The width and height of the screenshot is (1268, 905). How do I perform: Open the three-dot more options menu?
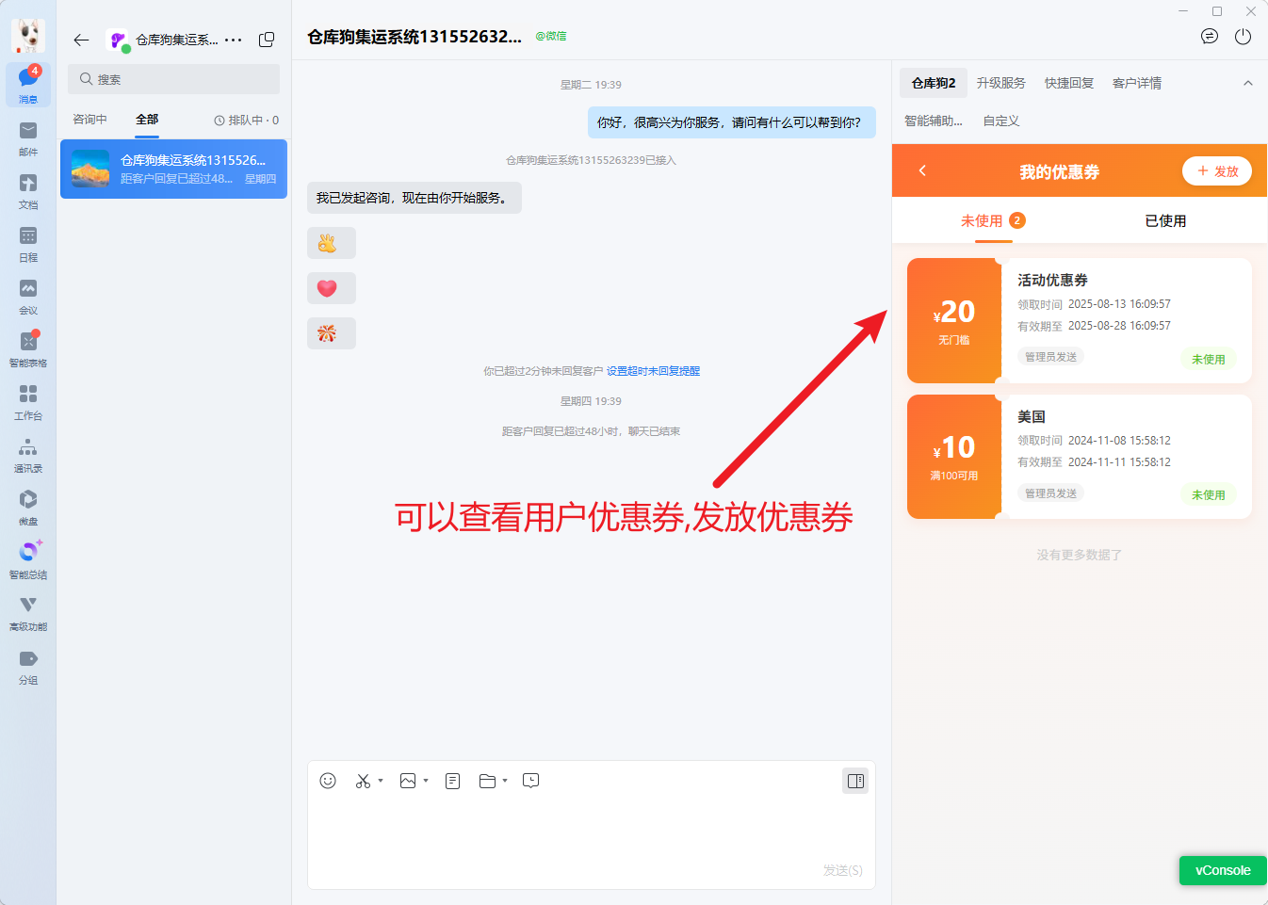(x=234, y=40)
